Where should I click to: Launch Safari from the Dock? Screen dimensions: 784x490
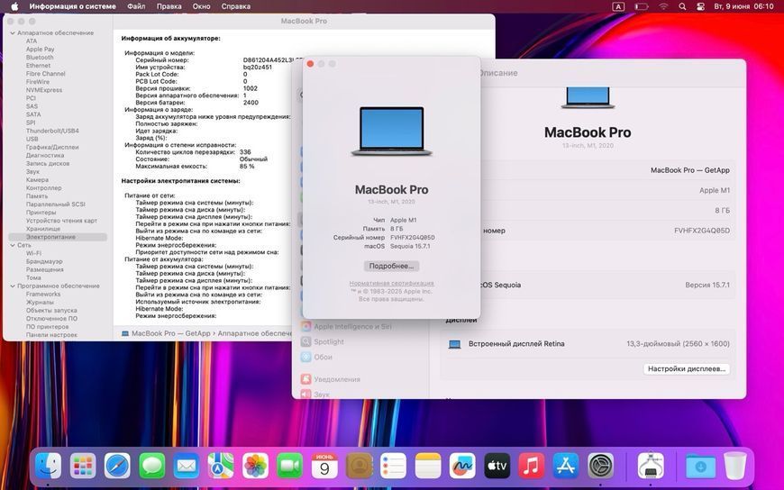[117, 466]
